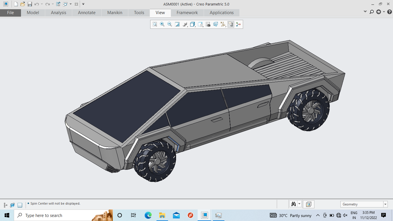
Task: Click the 'Spin Center will not be displayed.' message
Action: tap(55, 203)
